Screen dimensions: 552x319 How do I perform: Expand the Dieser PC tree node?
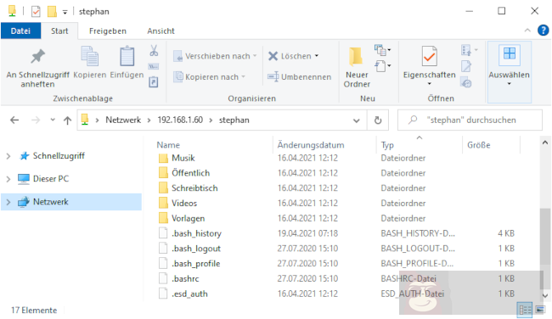coord(8,179)
